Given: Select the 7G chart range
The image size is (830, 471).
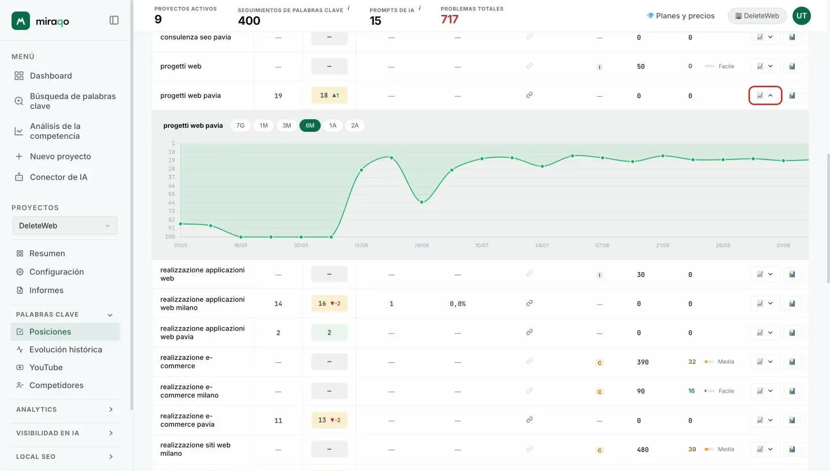Looking at the screenshot, I should click(240, 126).
